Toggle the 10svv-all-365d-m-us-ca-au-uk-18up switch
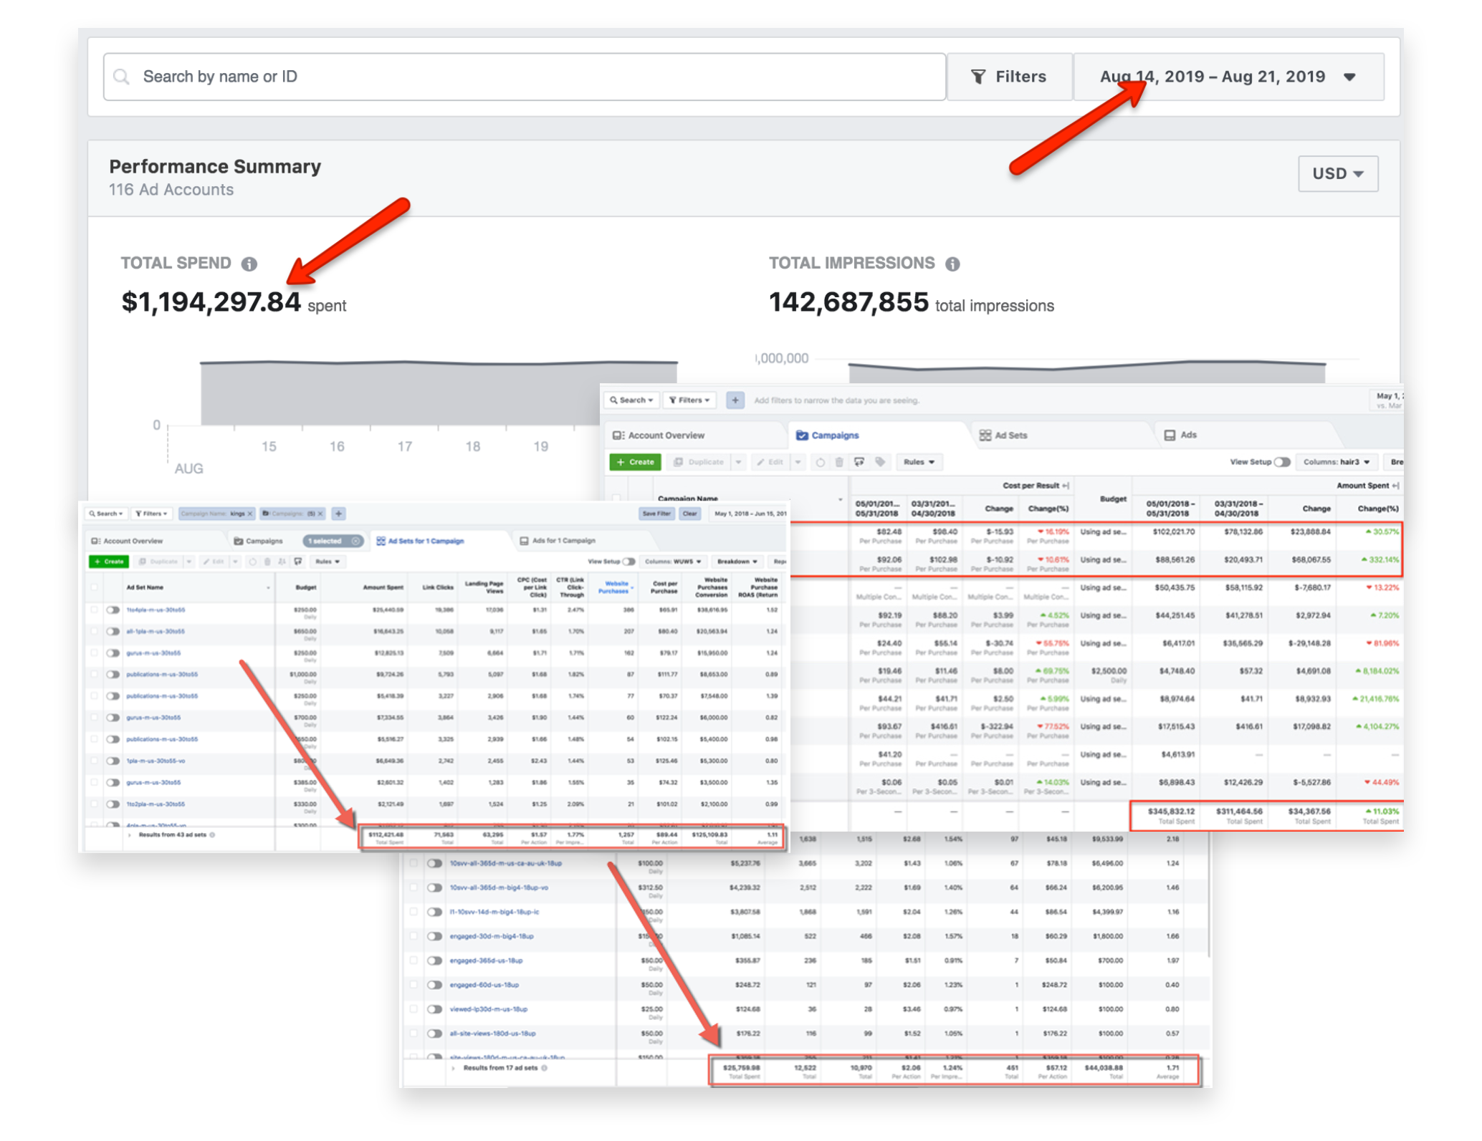This screenshot has width=1482, height=1141. (434, 864)
